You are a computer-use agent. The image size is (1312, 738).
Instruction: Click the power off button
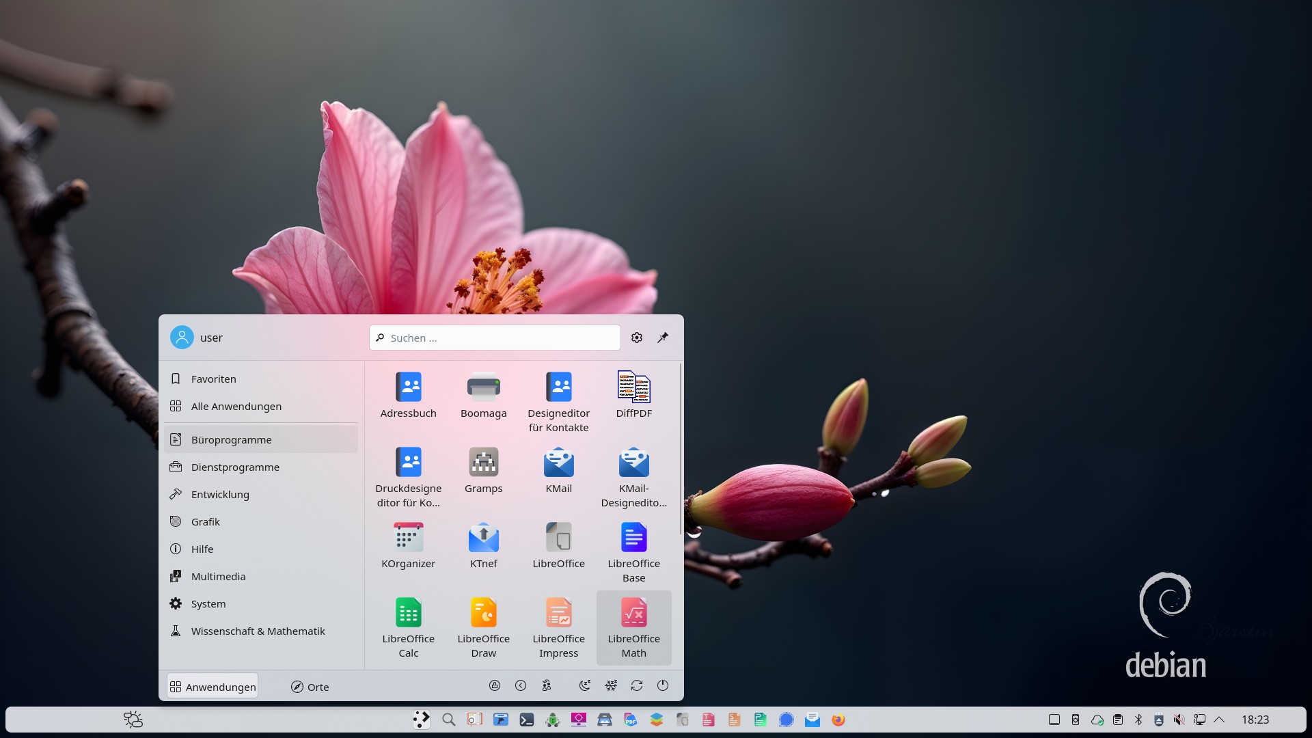click(663, 685)
